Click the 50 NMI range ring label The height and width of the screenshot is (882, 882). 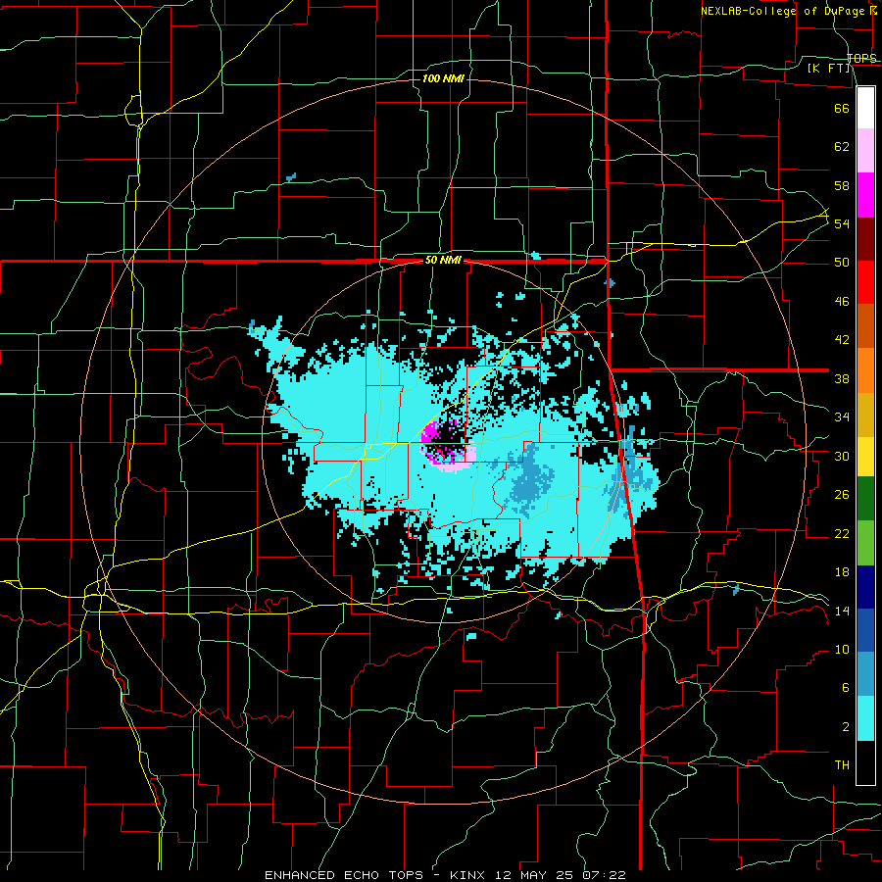[x=443, y=260]
